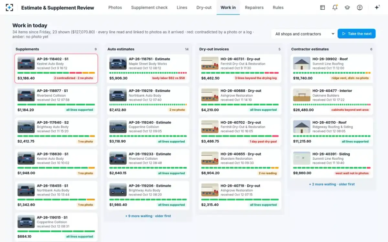The height and width of the screenshot is (242, 388).
Task: Open the AP-26-118455 car thumbnail
Action: coord(26,190)
